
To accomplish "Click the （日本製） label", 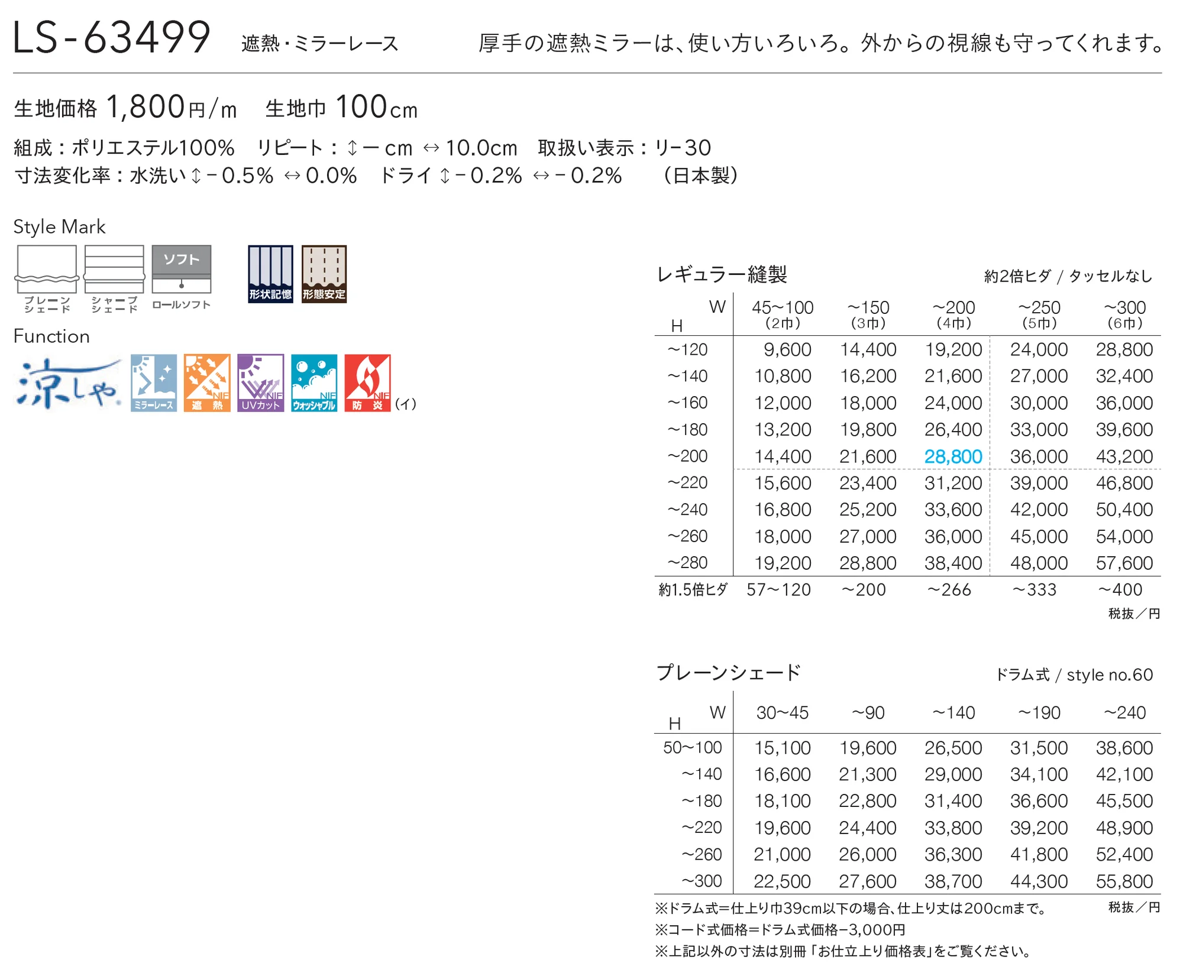I will (x=701, y=176).
